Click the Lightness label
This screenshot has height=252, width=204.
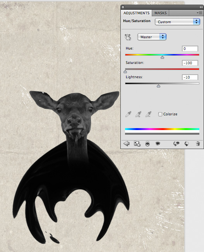pyautogui.click(x=134, y=77)
